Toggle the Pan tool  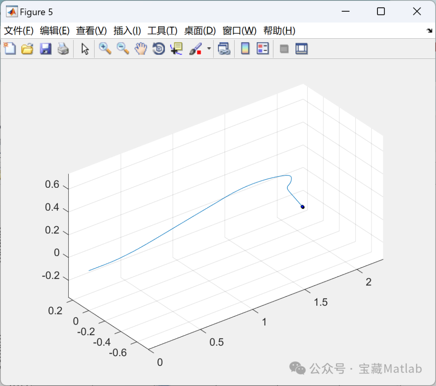click(140, 48)
